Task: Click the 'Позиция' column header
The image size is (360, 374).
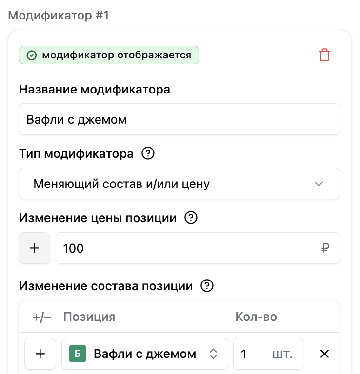Action: 89,317
